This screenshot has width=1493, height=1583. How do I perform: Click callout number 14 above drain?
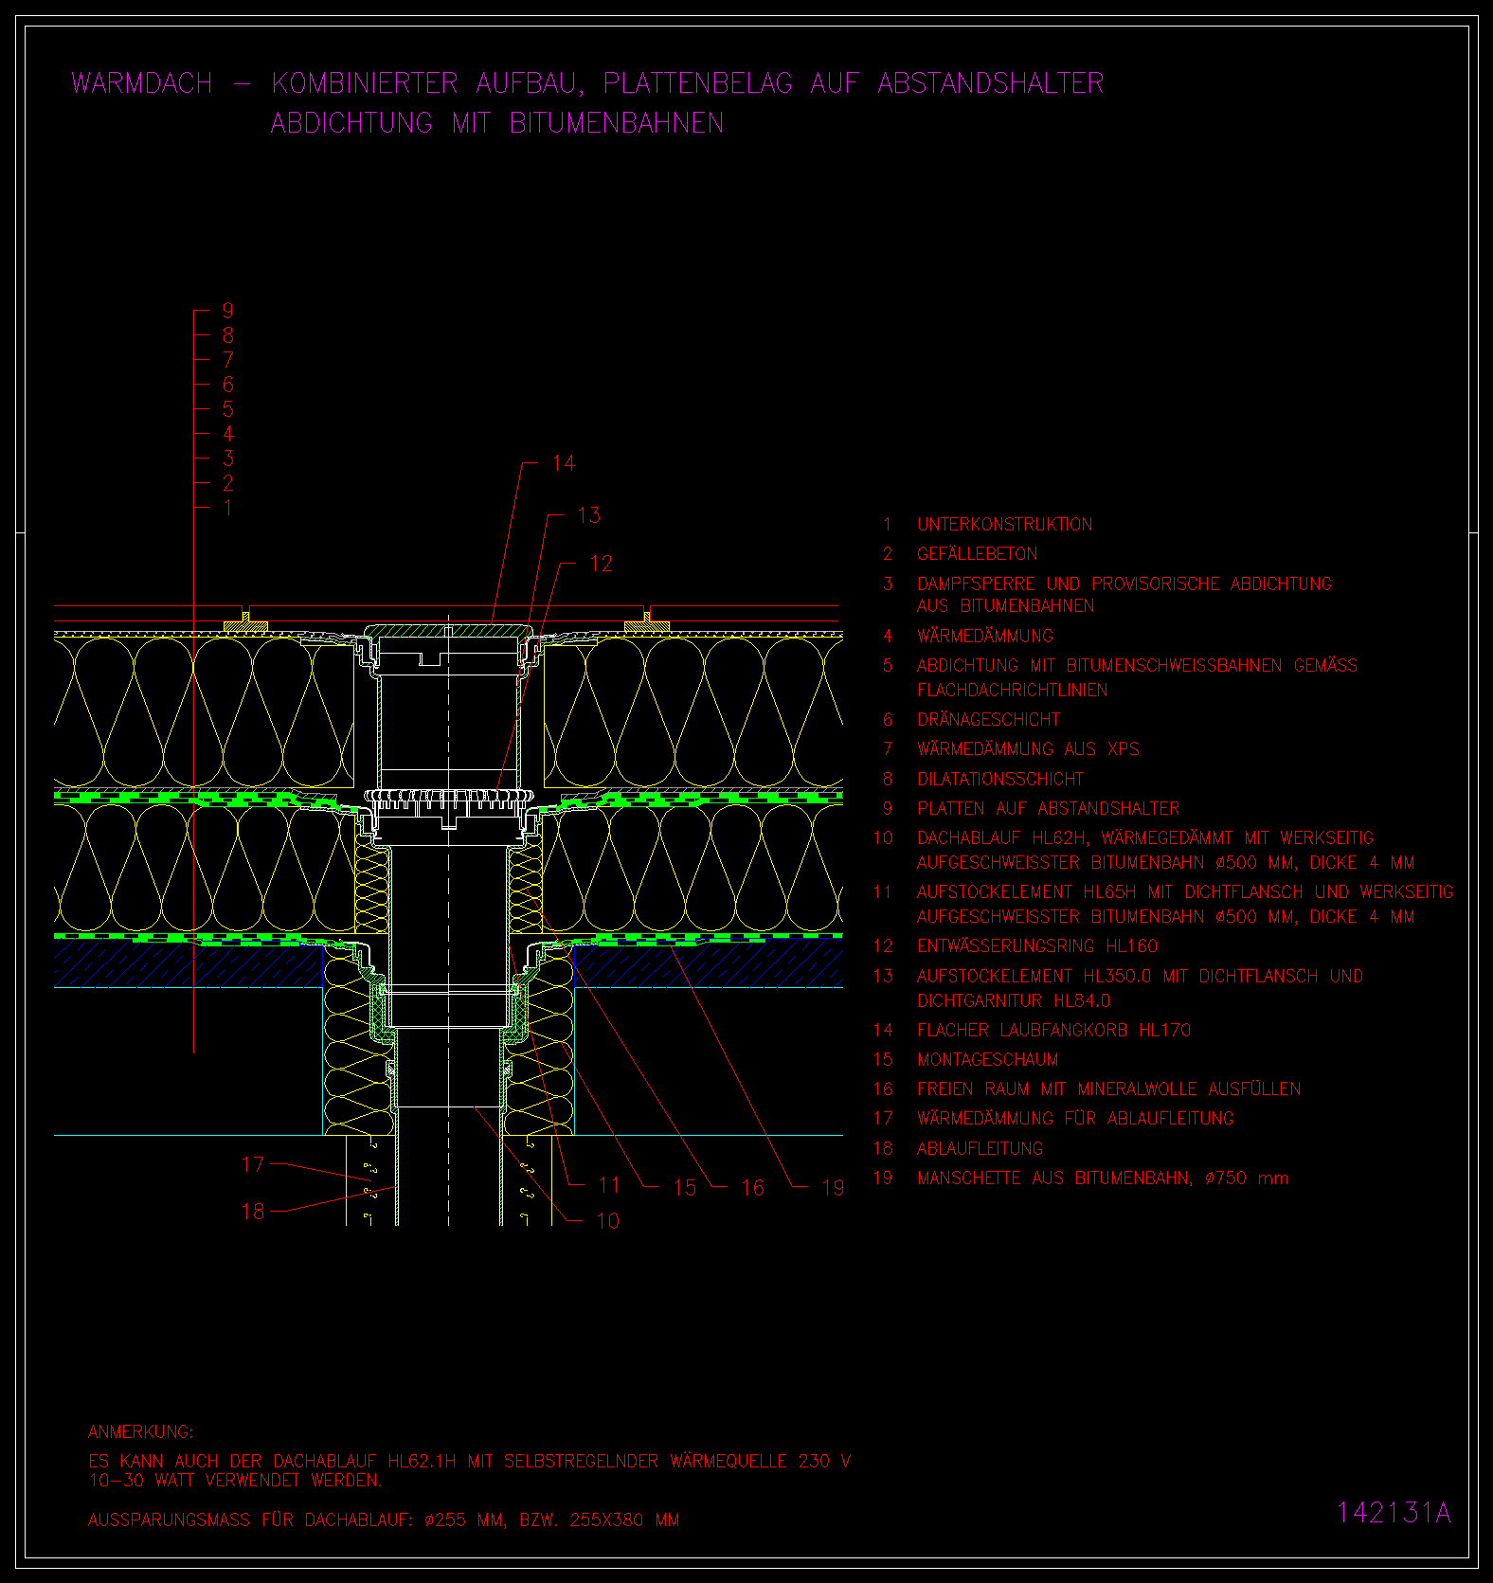point(564,463)
